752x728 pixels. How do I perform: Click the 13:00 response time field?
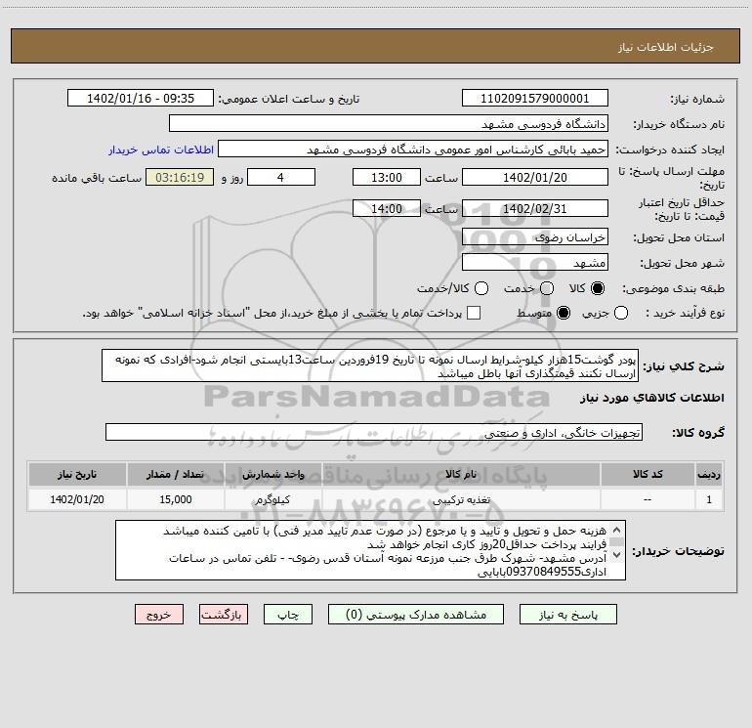pos(387,177)
